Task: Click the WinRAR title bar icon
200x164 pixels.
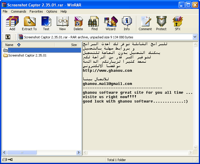Action: click(x=4, y=5)
